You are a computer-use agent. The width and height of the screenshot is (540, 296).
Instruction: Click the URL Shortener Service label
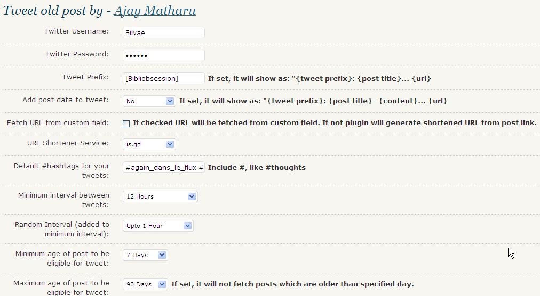(x=68, y=143)
